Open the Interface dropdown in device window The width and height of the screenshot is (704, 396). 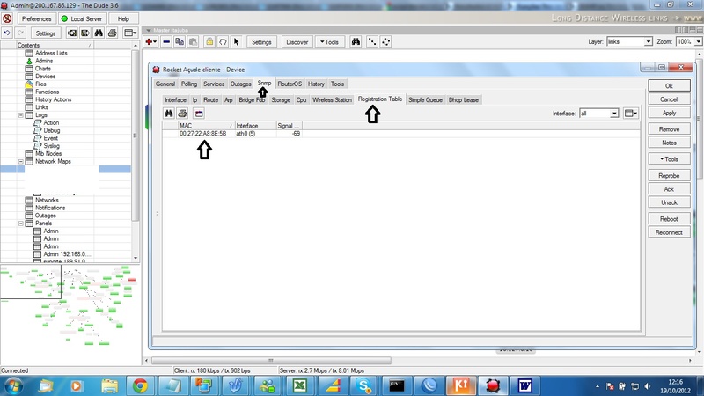(x=613, y=114)
